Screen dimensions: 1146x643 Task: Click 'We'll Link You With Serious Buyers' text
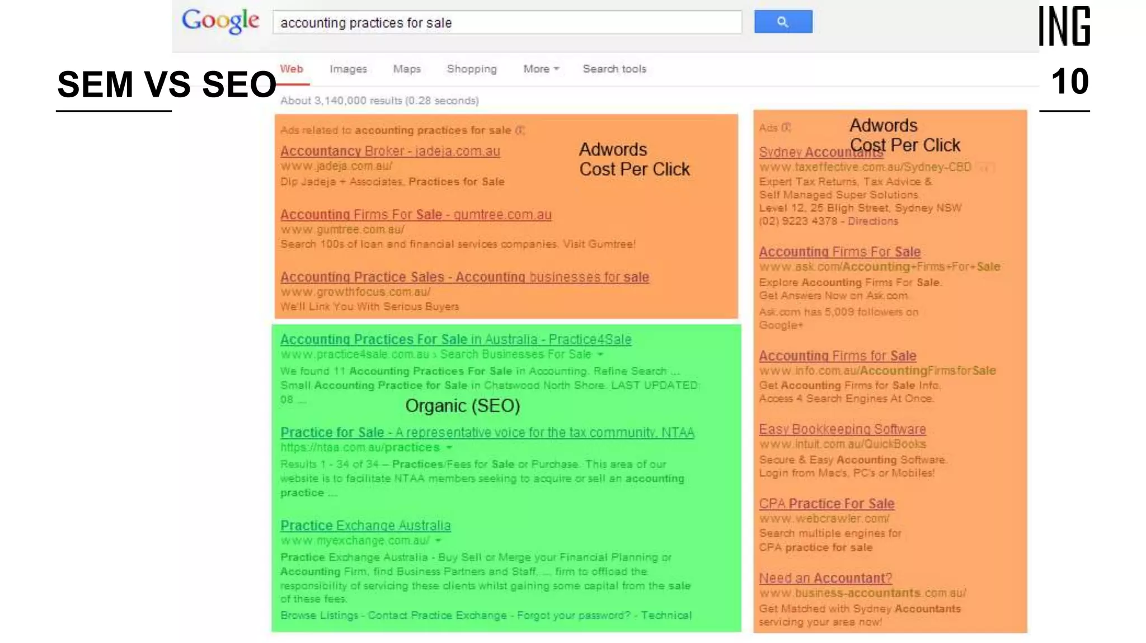[x=369, y=306]
